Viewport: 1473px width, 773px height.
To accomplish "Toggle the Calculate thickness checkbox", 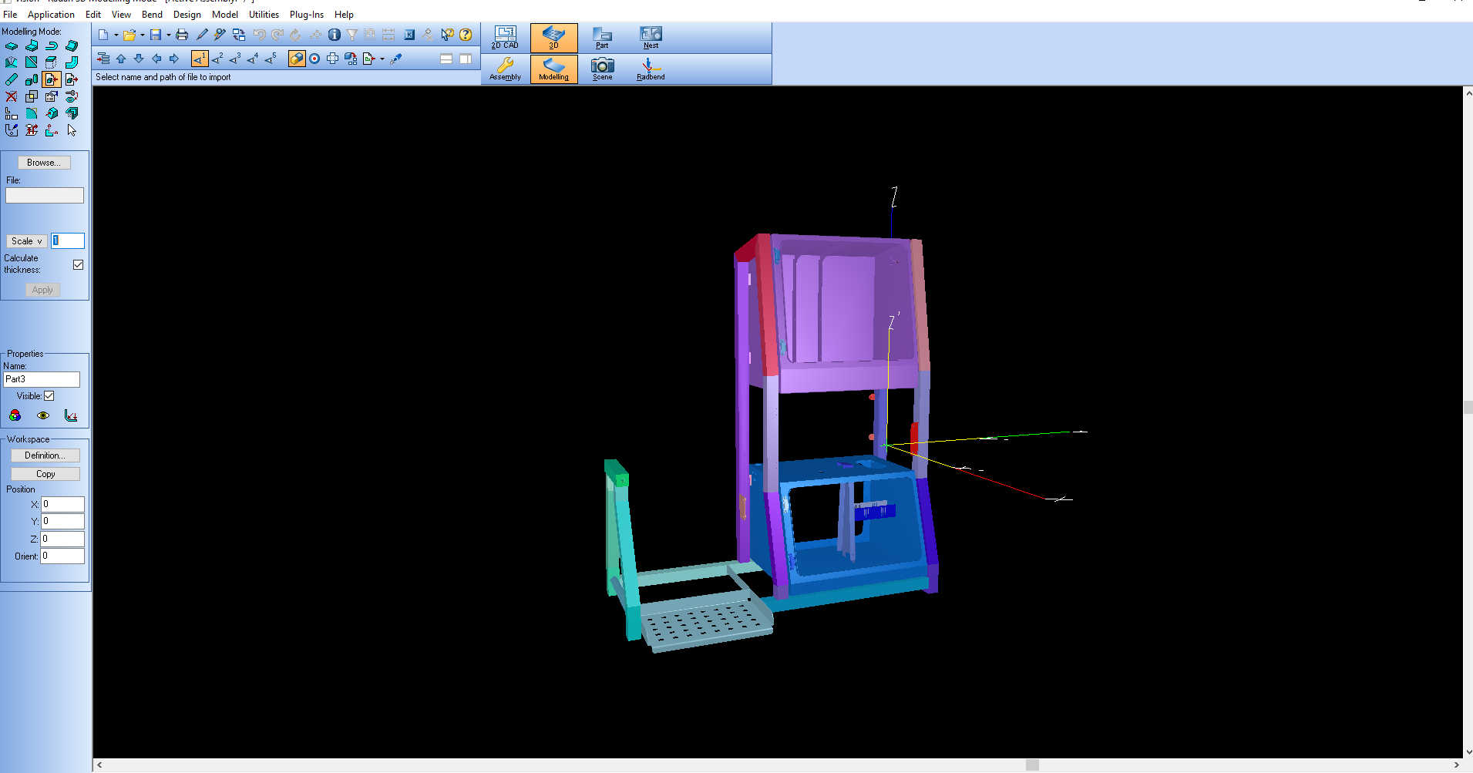I will click(x=78, y=264).
